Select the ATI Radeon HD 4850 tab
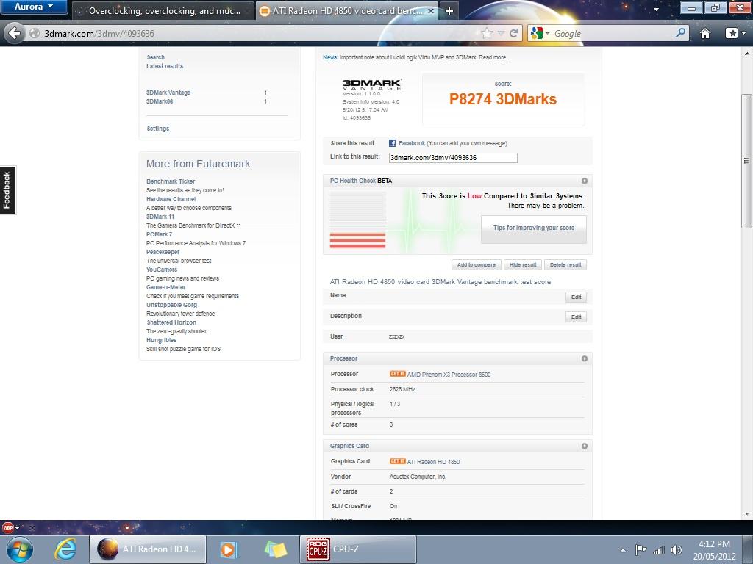The width and height of the screenshot is (753, 564). (x=347, y=10)
